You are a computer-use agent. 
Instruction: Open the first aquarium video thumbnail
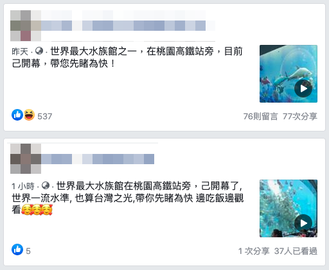289,74
